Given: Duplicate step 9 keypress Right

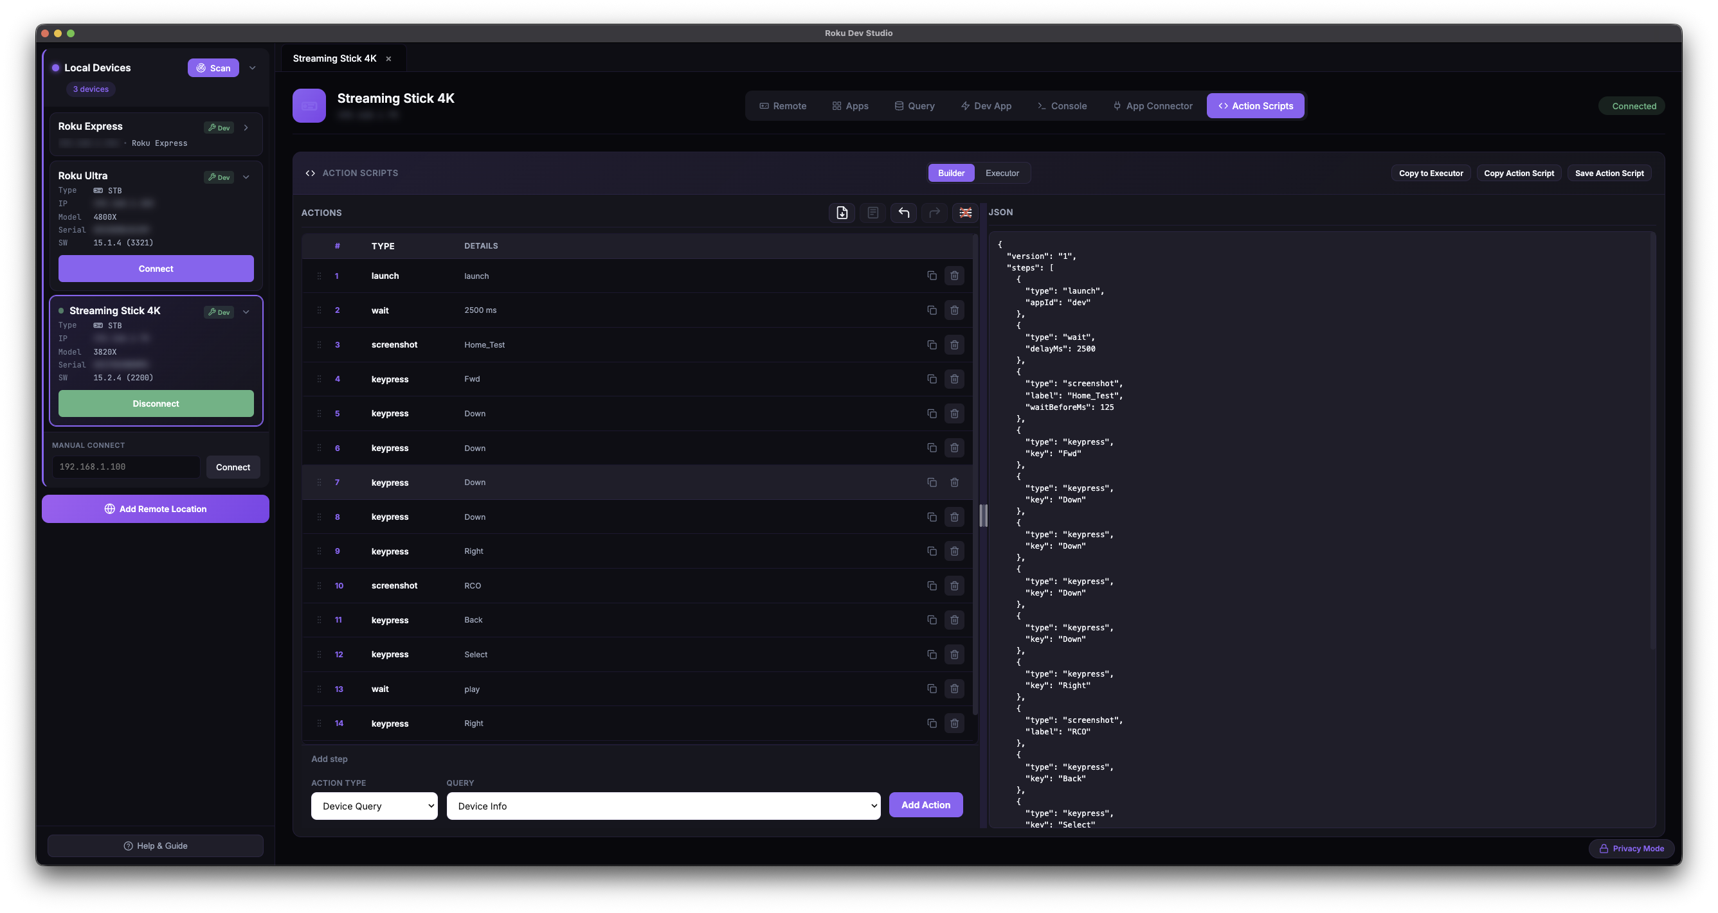Looking at the screenshot, I should [932, 551].
